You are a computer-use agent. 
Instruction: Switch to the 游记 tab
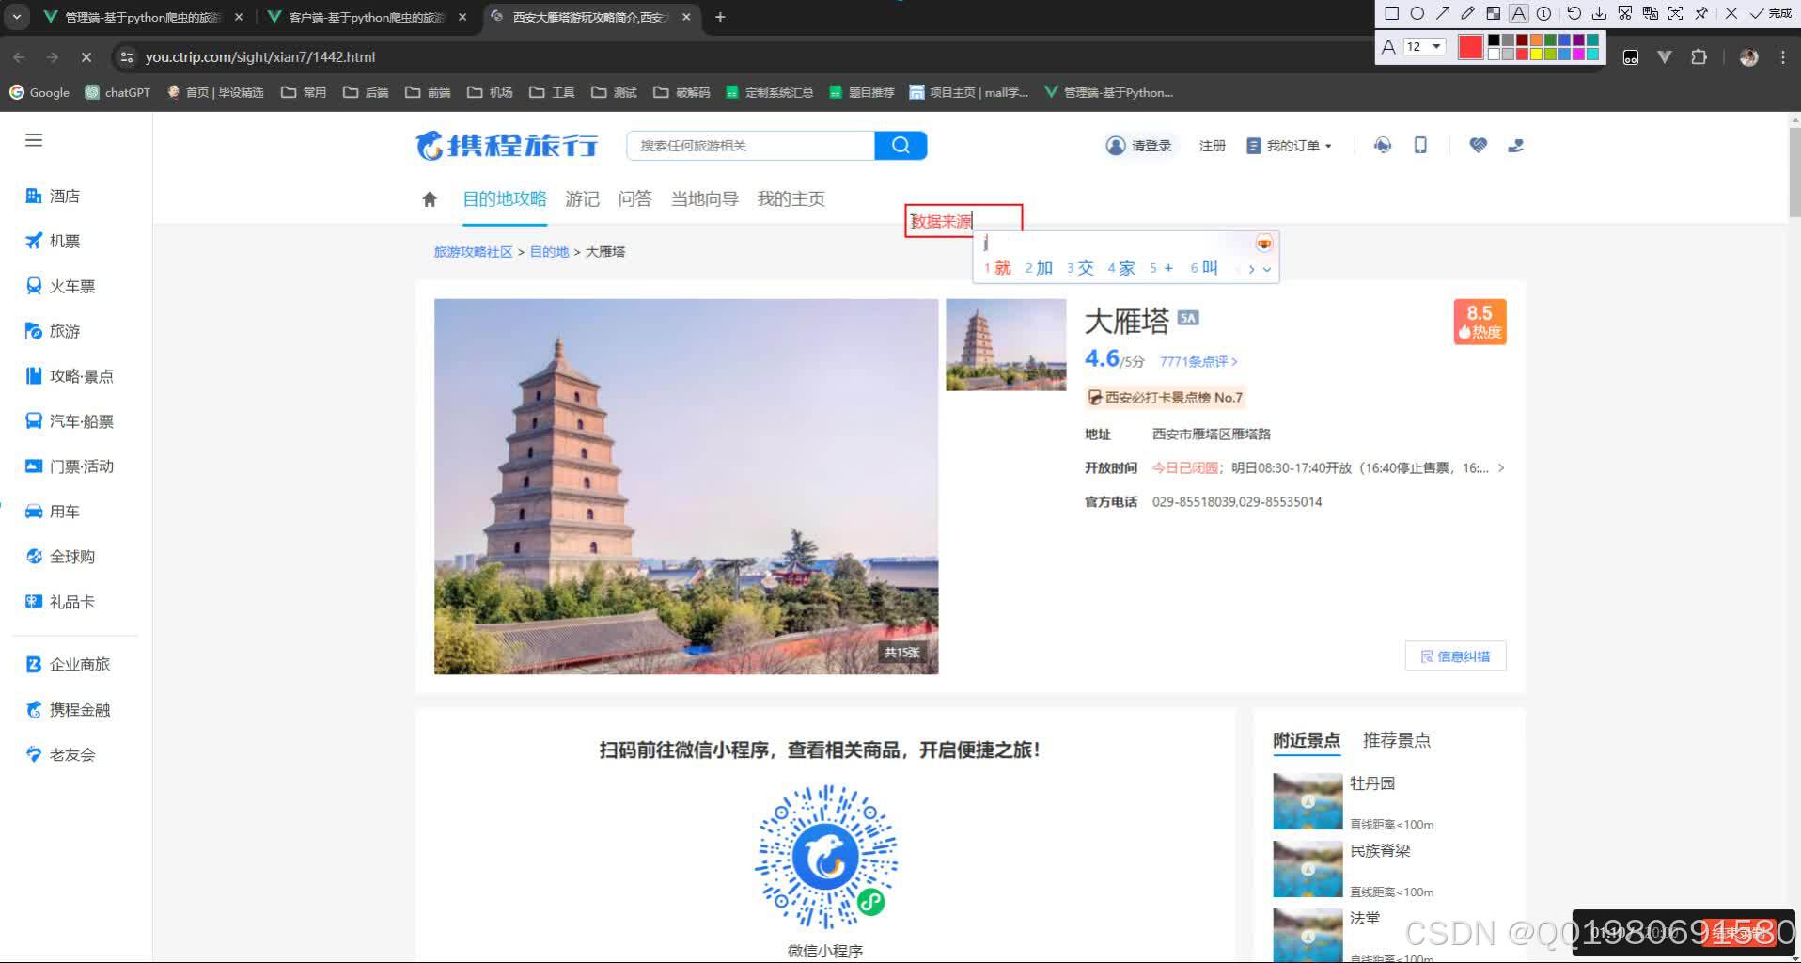[582, 198]
